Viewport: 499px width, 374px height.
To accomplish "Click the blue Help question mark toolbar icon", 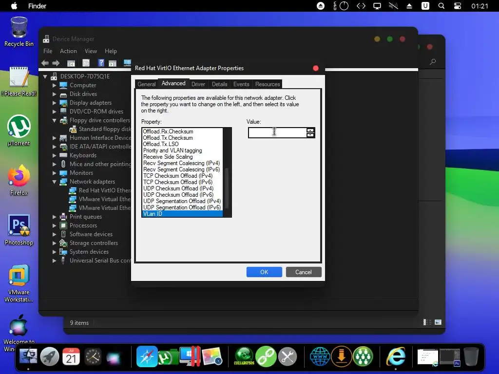I will coord(101,63).
